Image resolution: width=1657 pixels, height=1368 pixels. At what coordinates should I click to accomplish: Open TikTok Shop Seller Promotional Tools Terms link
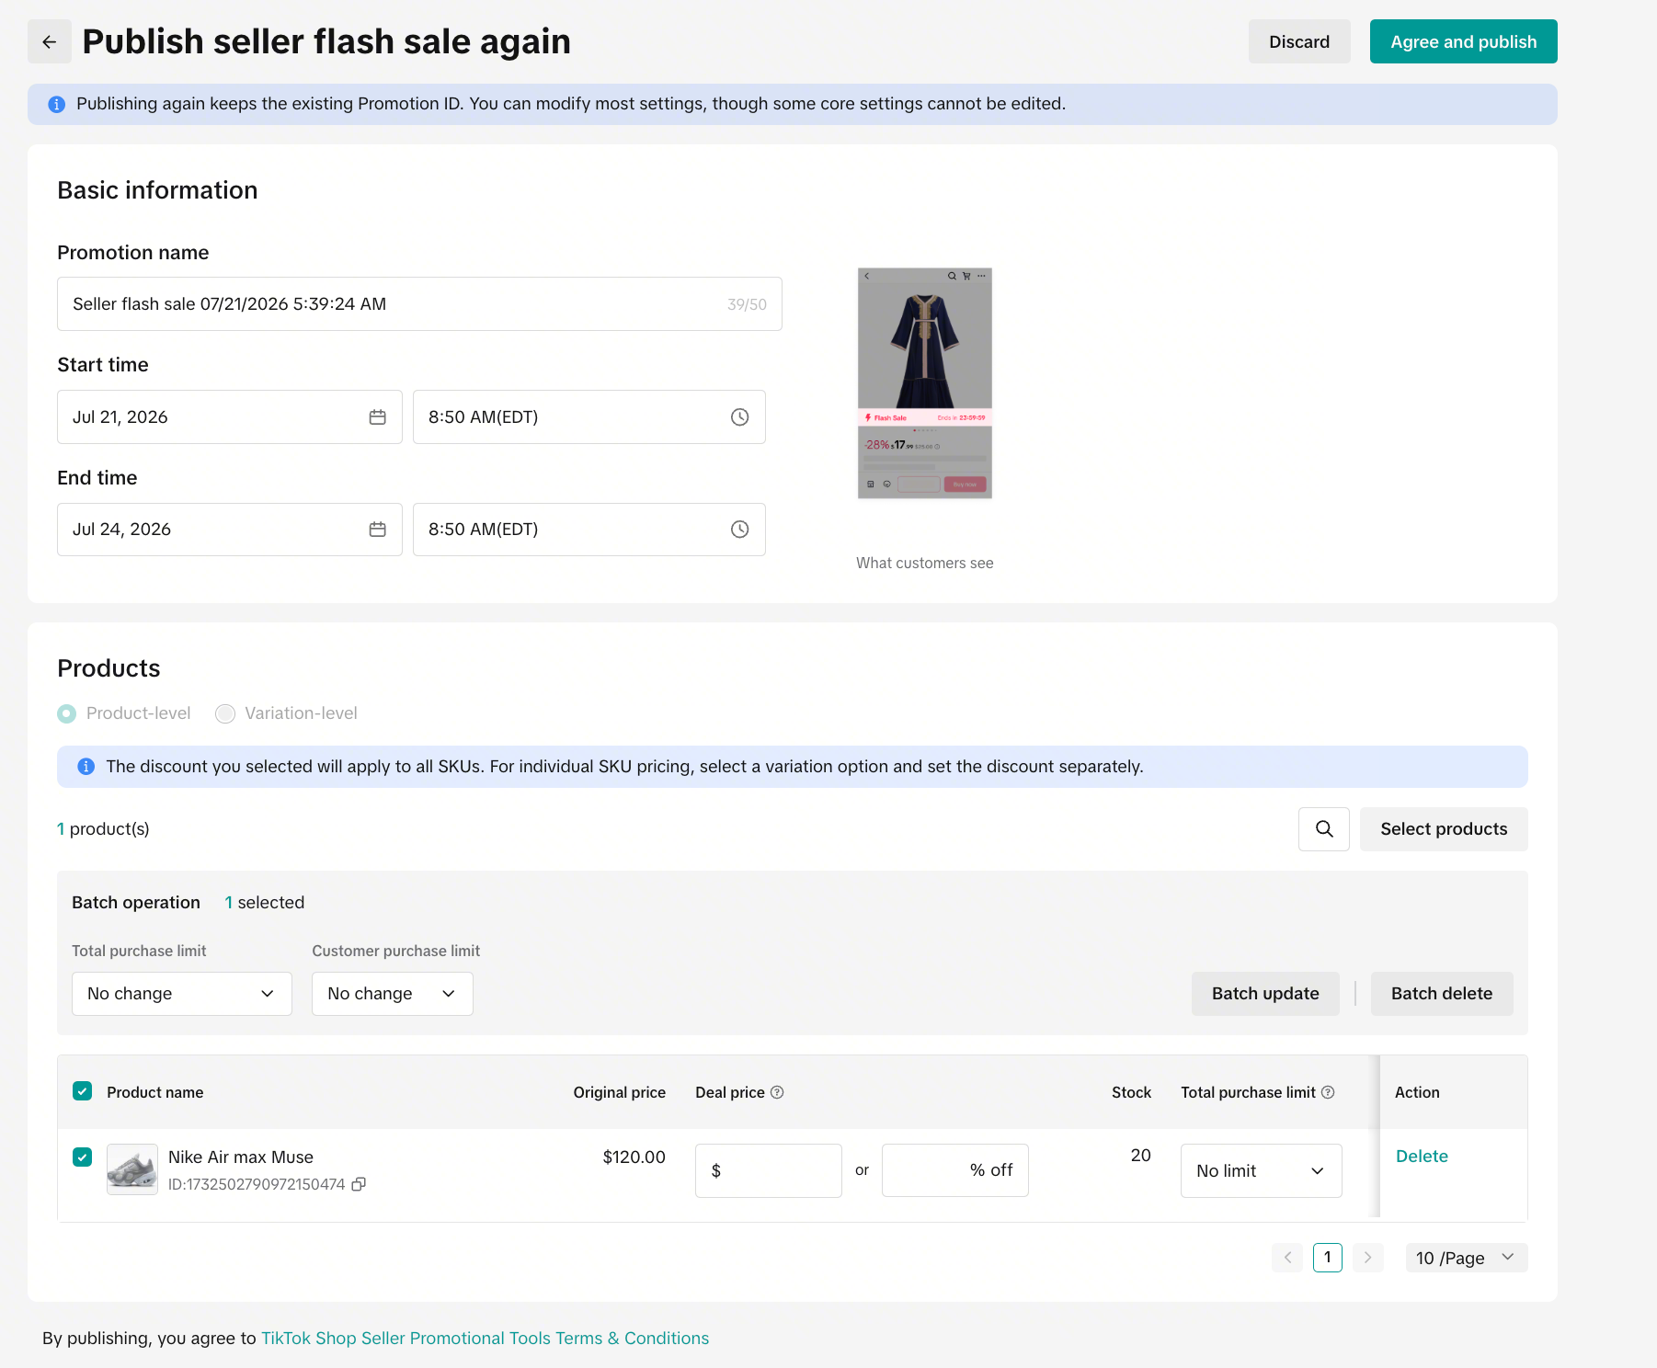tap(486, 1339)
